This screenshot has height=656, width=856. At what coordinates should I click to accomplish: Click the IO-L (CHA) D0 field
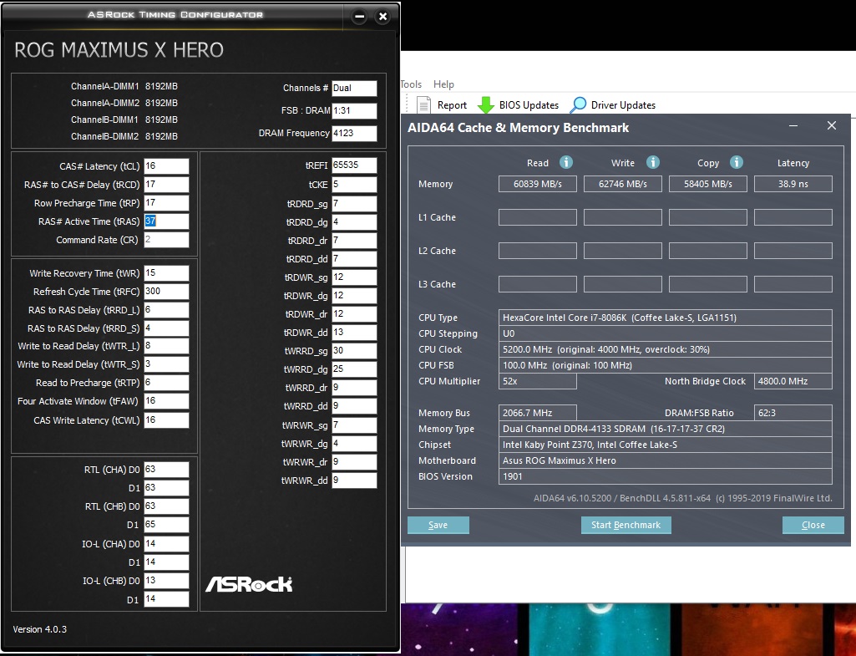pos(166,543)
